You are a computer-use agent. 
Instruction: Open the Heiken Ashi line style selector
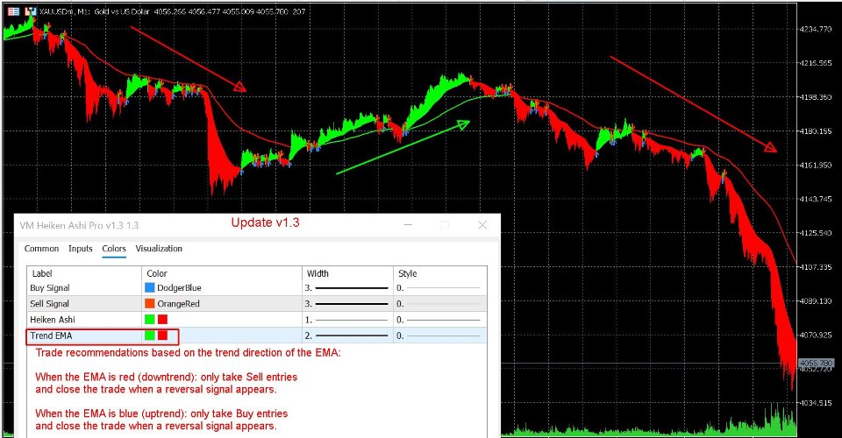(x=439, y=320)
